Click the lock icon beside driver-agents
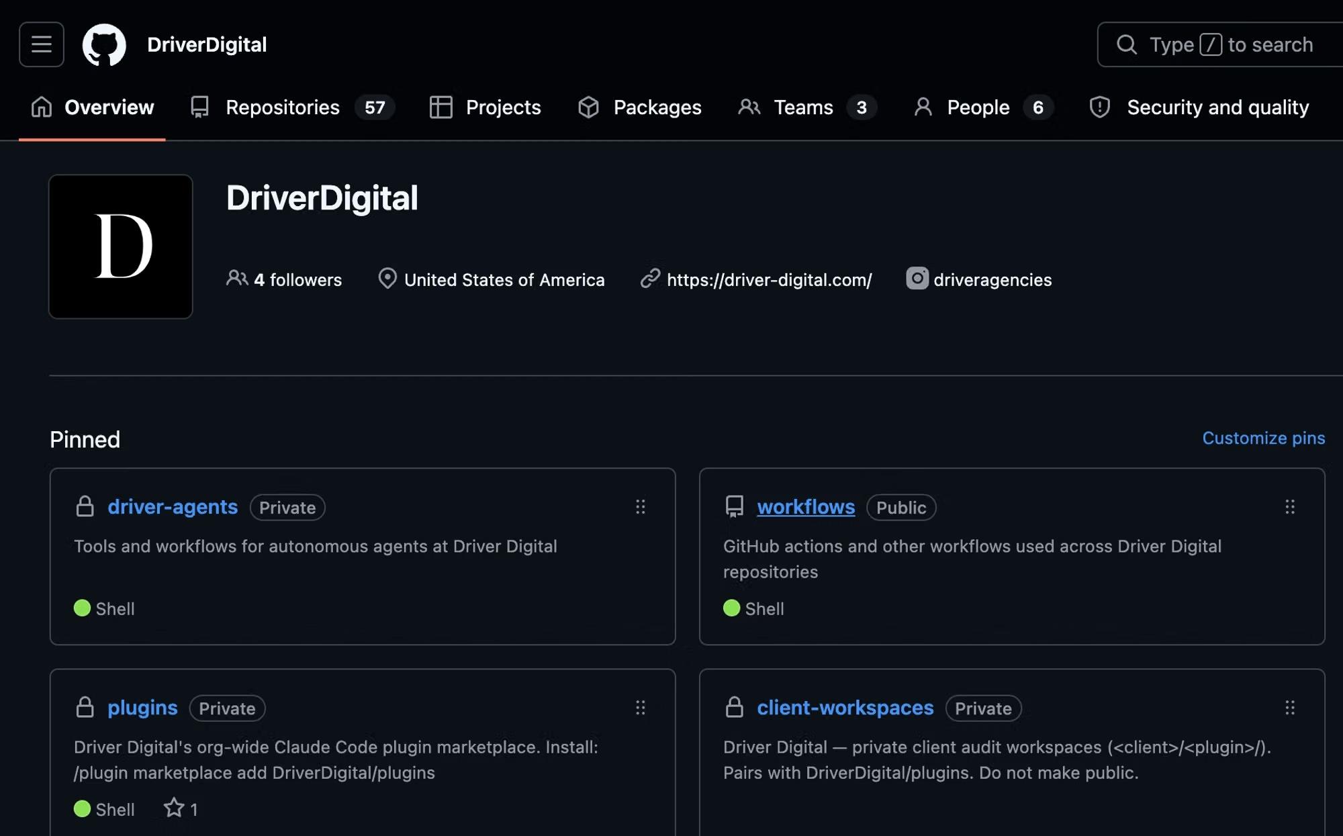Screen dimensions: 1343x836 85,506
